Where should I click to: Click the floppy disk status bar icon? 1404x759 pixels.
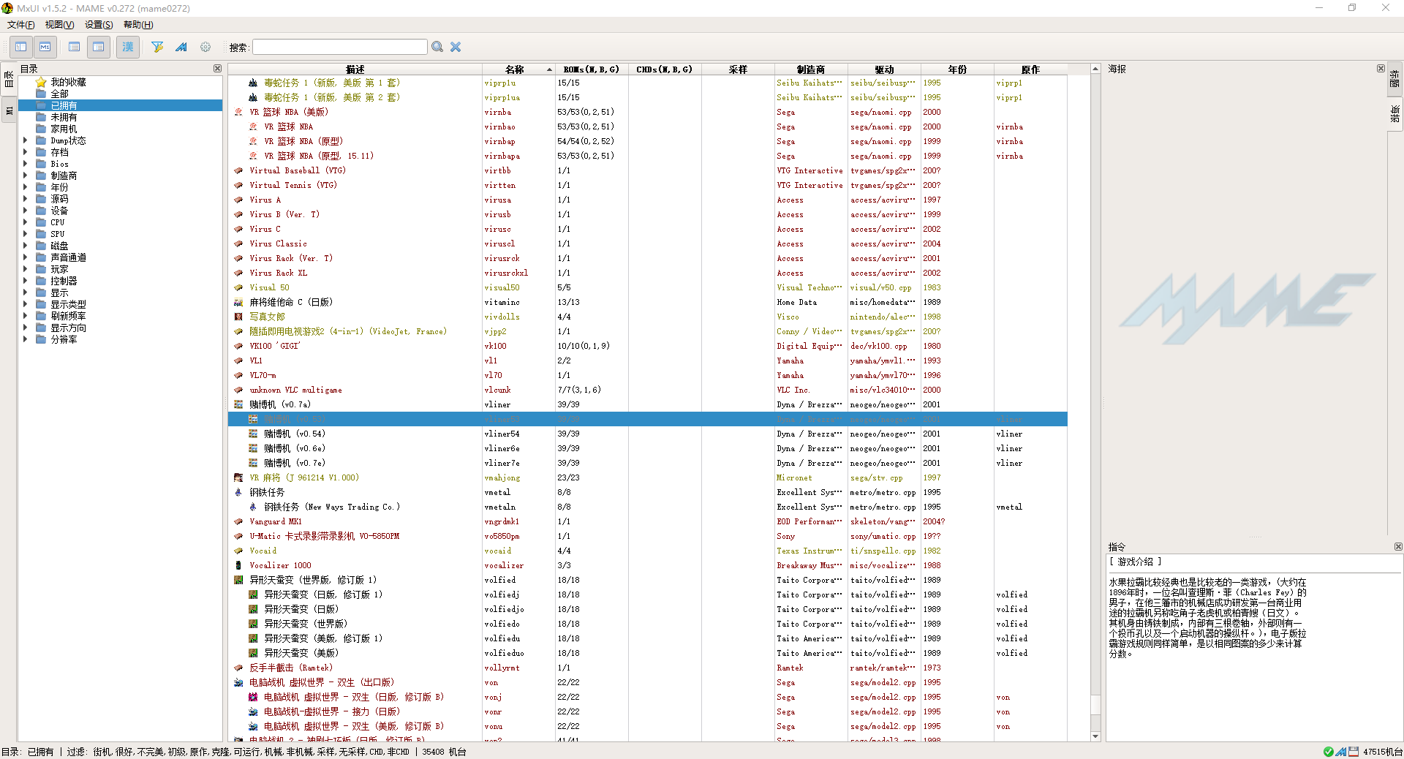1354,752
